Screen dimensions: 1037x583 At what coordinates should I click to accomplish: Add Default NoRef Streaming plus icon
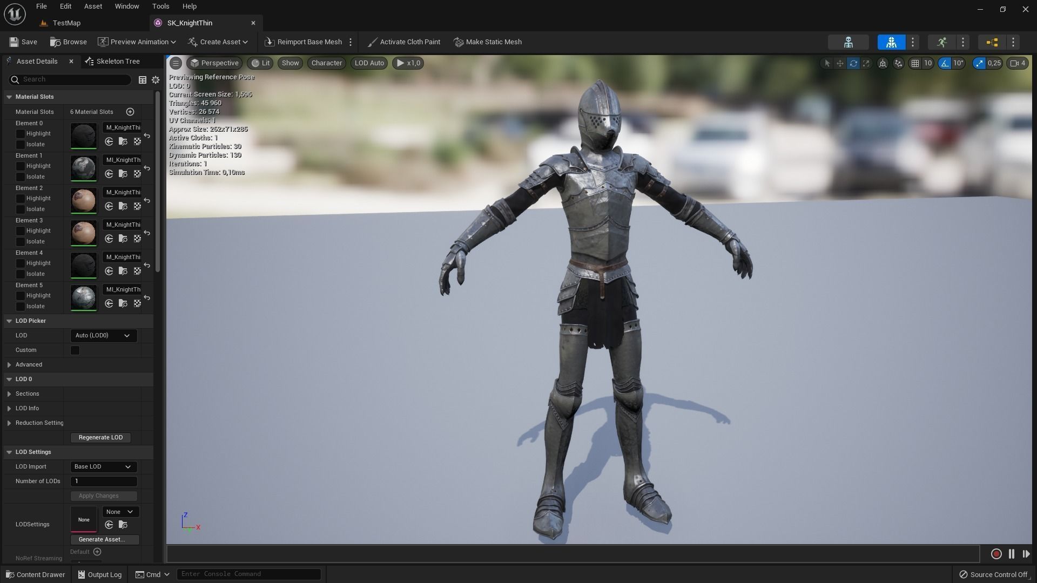tap(97, 552)
